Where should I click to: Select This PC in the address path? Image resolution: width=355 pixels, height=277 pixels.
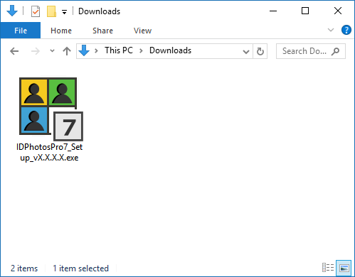119,50
